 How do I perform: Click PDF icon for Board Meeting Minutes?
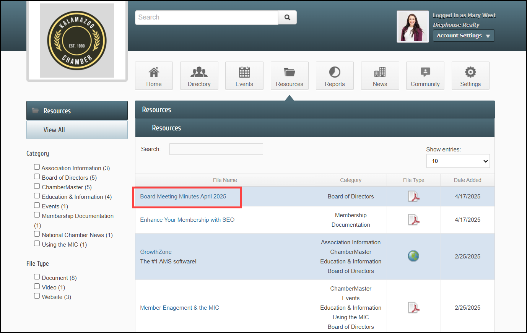(413, 197)
